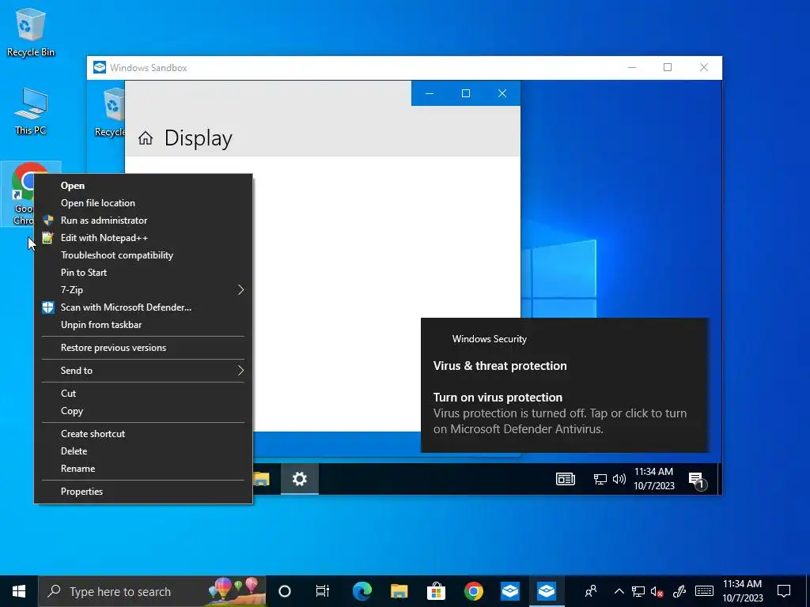The image size is (810, 607).
Task: Open the Recycle Bin on host desktop
Action: (x=31, y=32)
